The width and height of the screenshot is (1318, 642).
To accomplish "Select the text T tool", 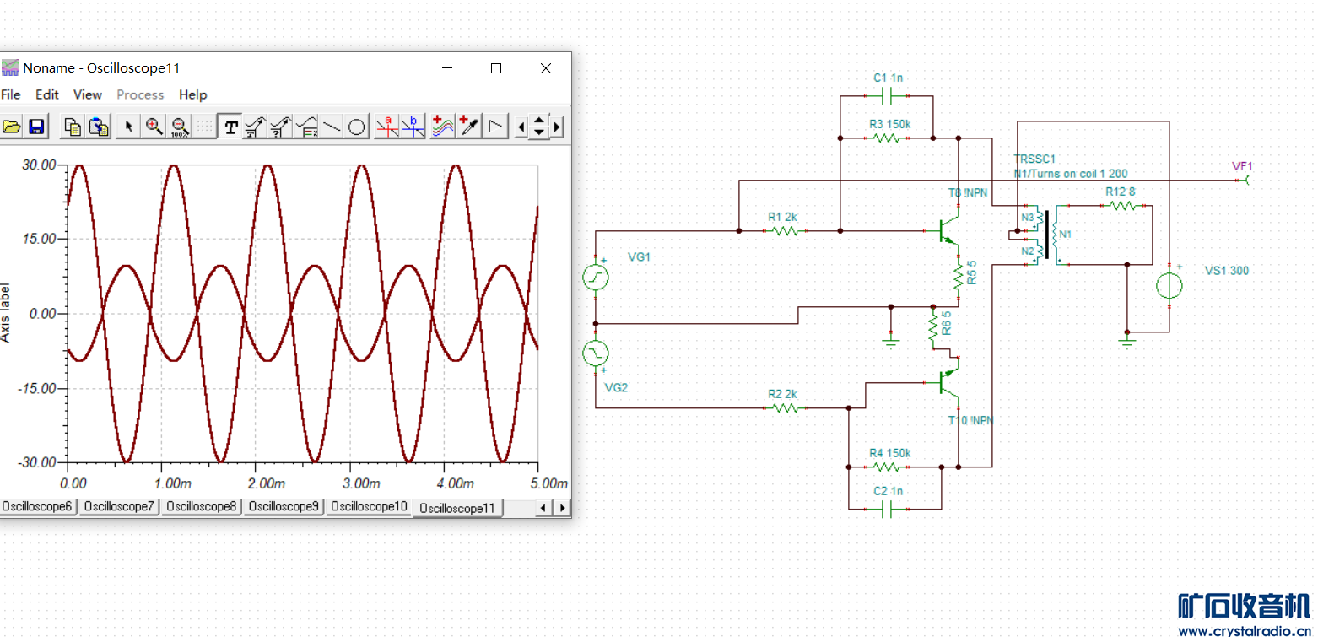I will pyautogui.click(x=230, y=127).
